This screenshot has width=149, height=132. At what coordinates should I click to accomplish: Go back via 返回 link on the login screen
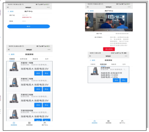[x=11, y=11]
